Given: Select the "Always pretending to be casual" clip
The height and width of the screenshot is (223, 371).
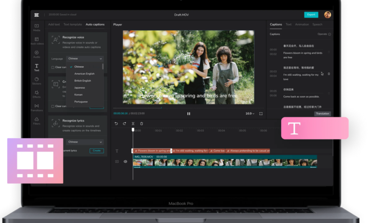Looking at the screenshot, I should pyautogui.click(x=248, y=151).
